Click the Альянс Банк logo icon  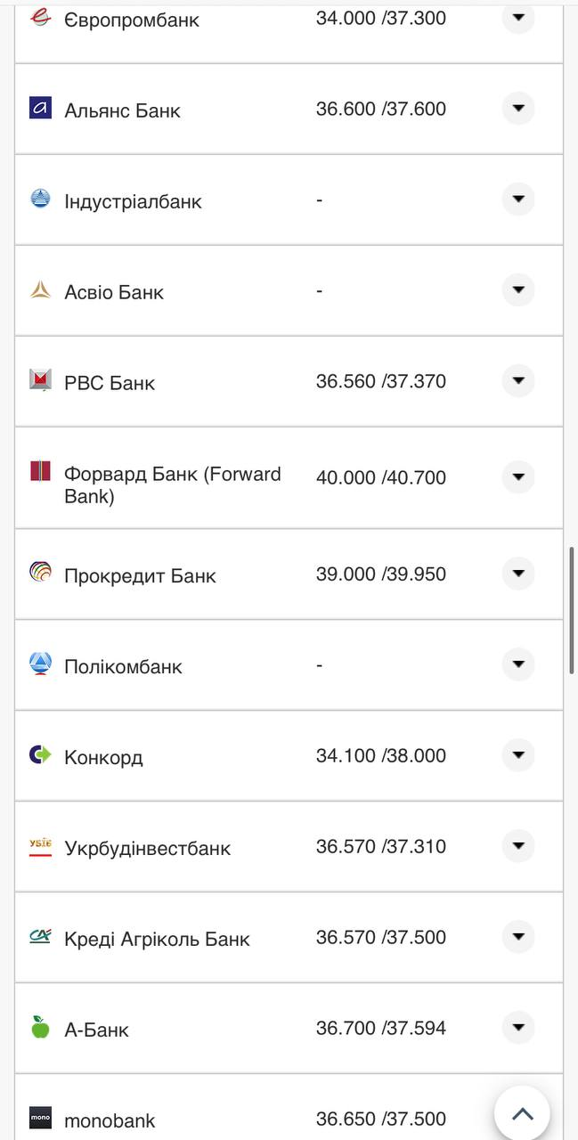40,109
